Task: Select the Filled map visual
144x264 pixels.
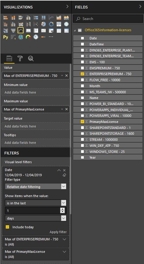Action: click(5, 31)
